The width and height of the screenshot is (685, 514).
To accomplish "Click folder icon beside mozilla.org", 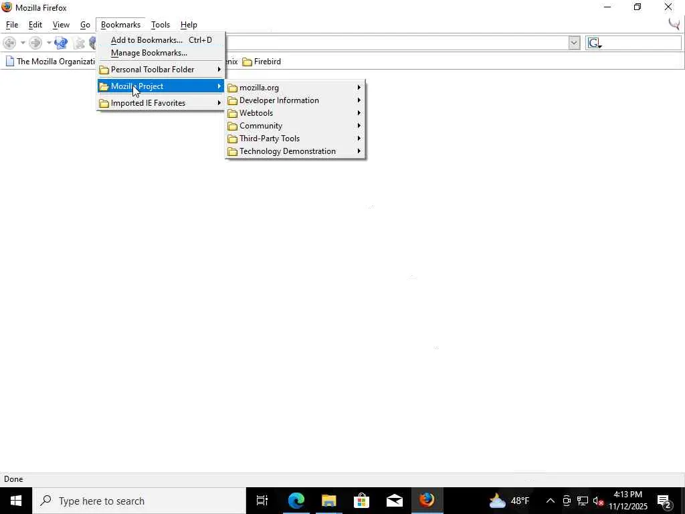I will tap(232, 88).
